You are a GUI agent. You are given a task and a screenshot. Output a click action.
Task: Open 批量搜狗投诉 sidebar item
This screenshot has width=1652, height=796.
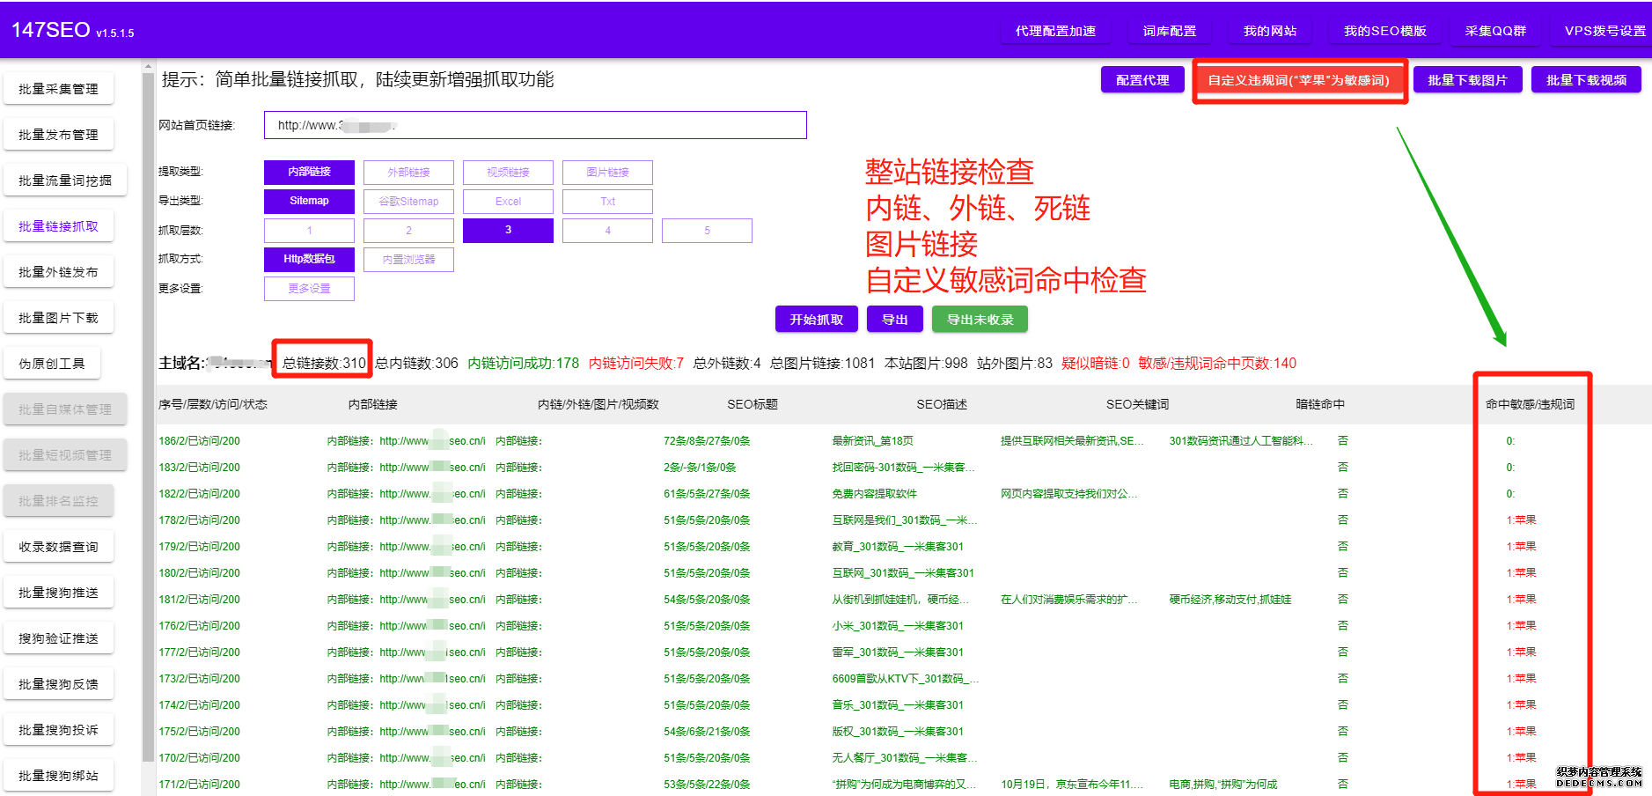(58, 730)
